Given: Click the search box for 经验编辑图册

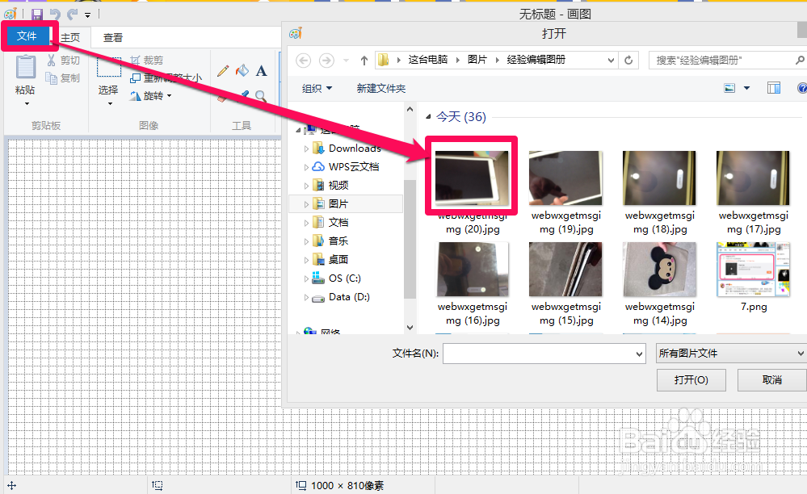Looking at the screenshot, I should click(x=725, y=61).
